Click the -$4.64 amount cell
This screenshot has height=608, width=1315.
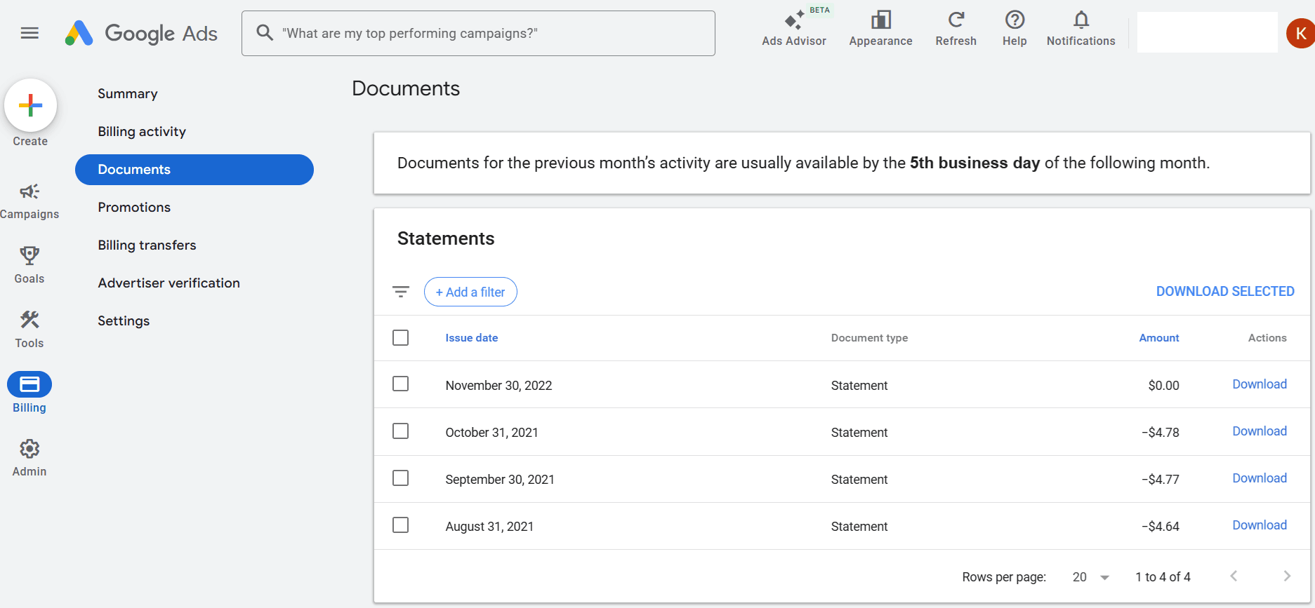click(1161, 527)
